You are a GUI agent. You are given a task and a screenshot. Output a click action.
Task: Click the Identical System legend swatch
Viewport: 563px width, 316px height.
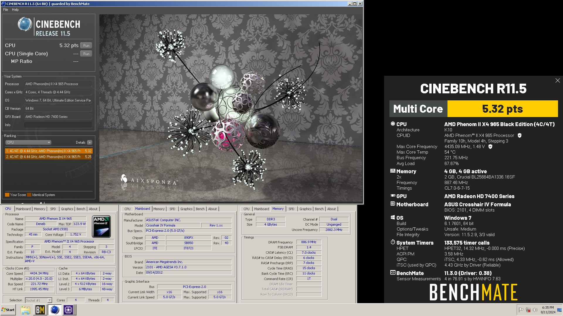click(29, 195)
